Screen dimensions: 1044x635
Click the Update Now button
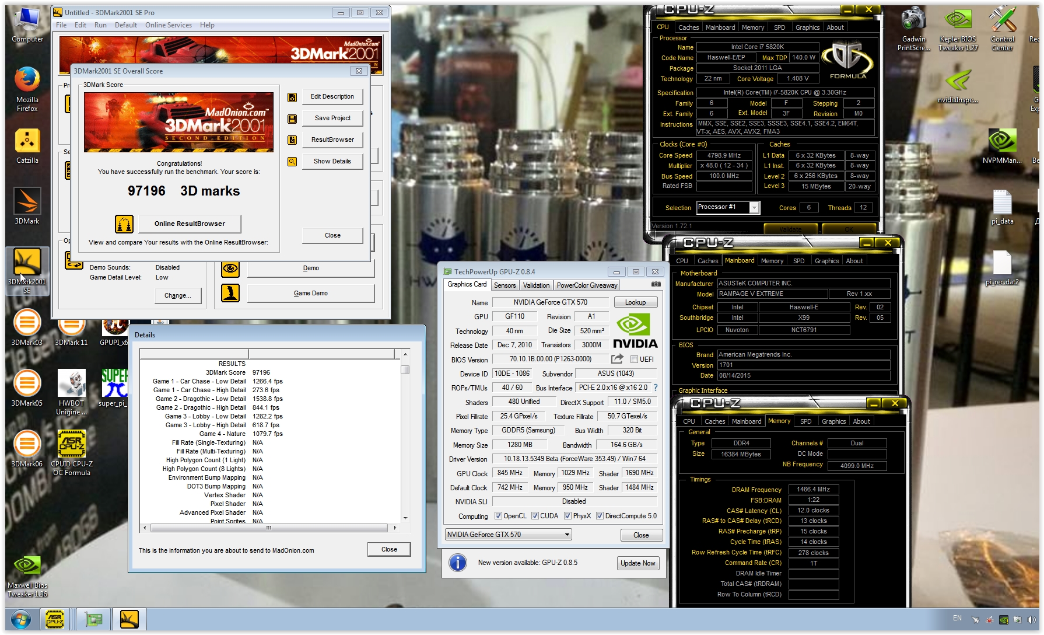[637, 563]
